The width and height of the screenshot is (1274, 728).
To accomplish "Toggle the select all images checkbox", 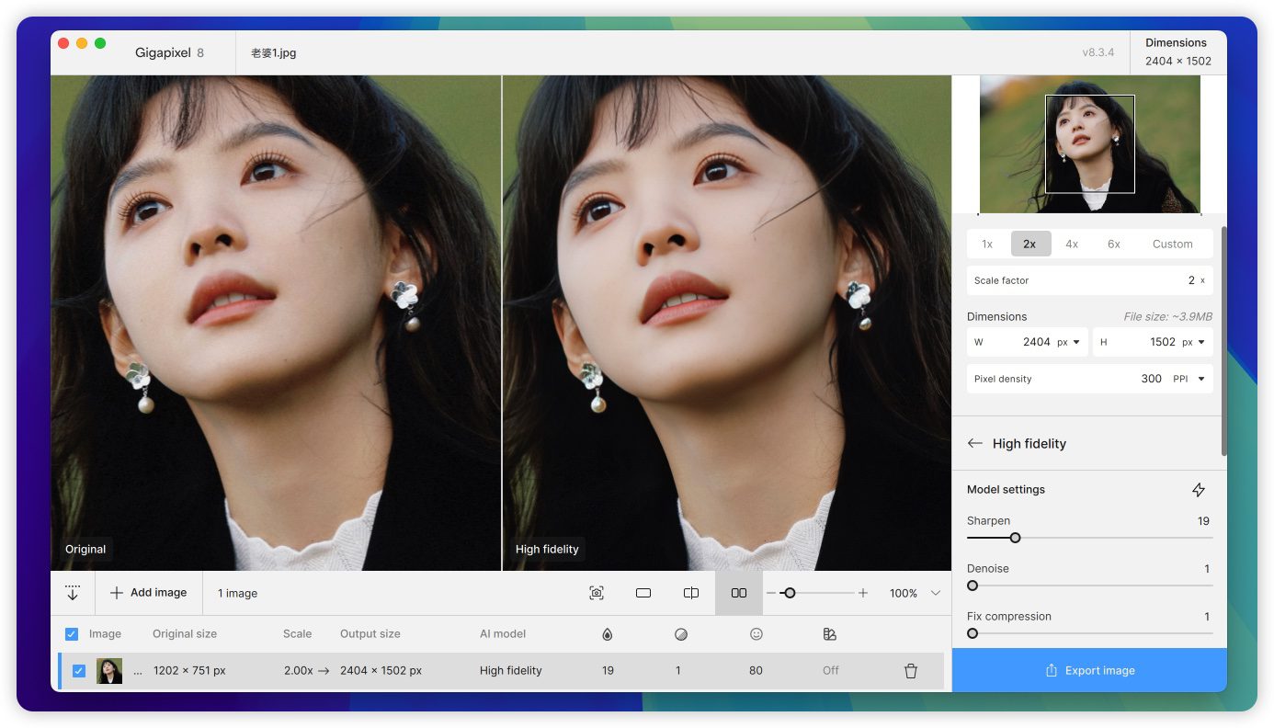I will coord(72,634).
